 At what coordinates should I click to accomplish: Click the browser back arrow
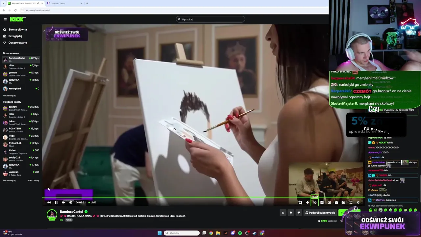pyautogui.click(x=3, y=10)
